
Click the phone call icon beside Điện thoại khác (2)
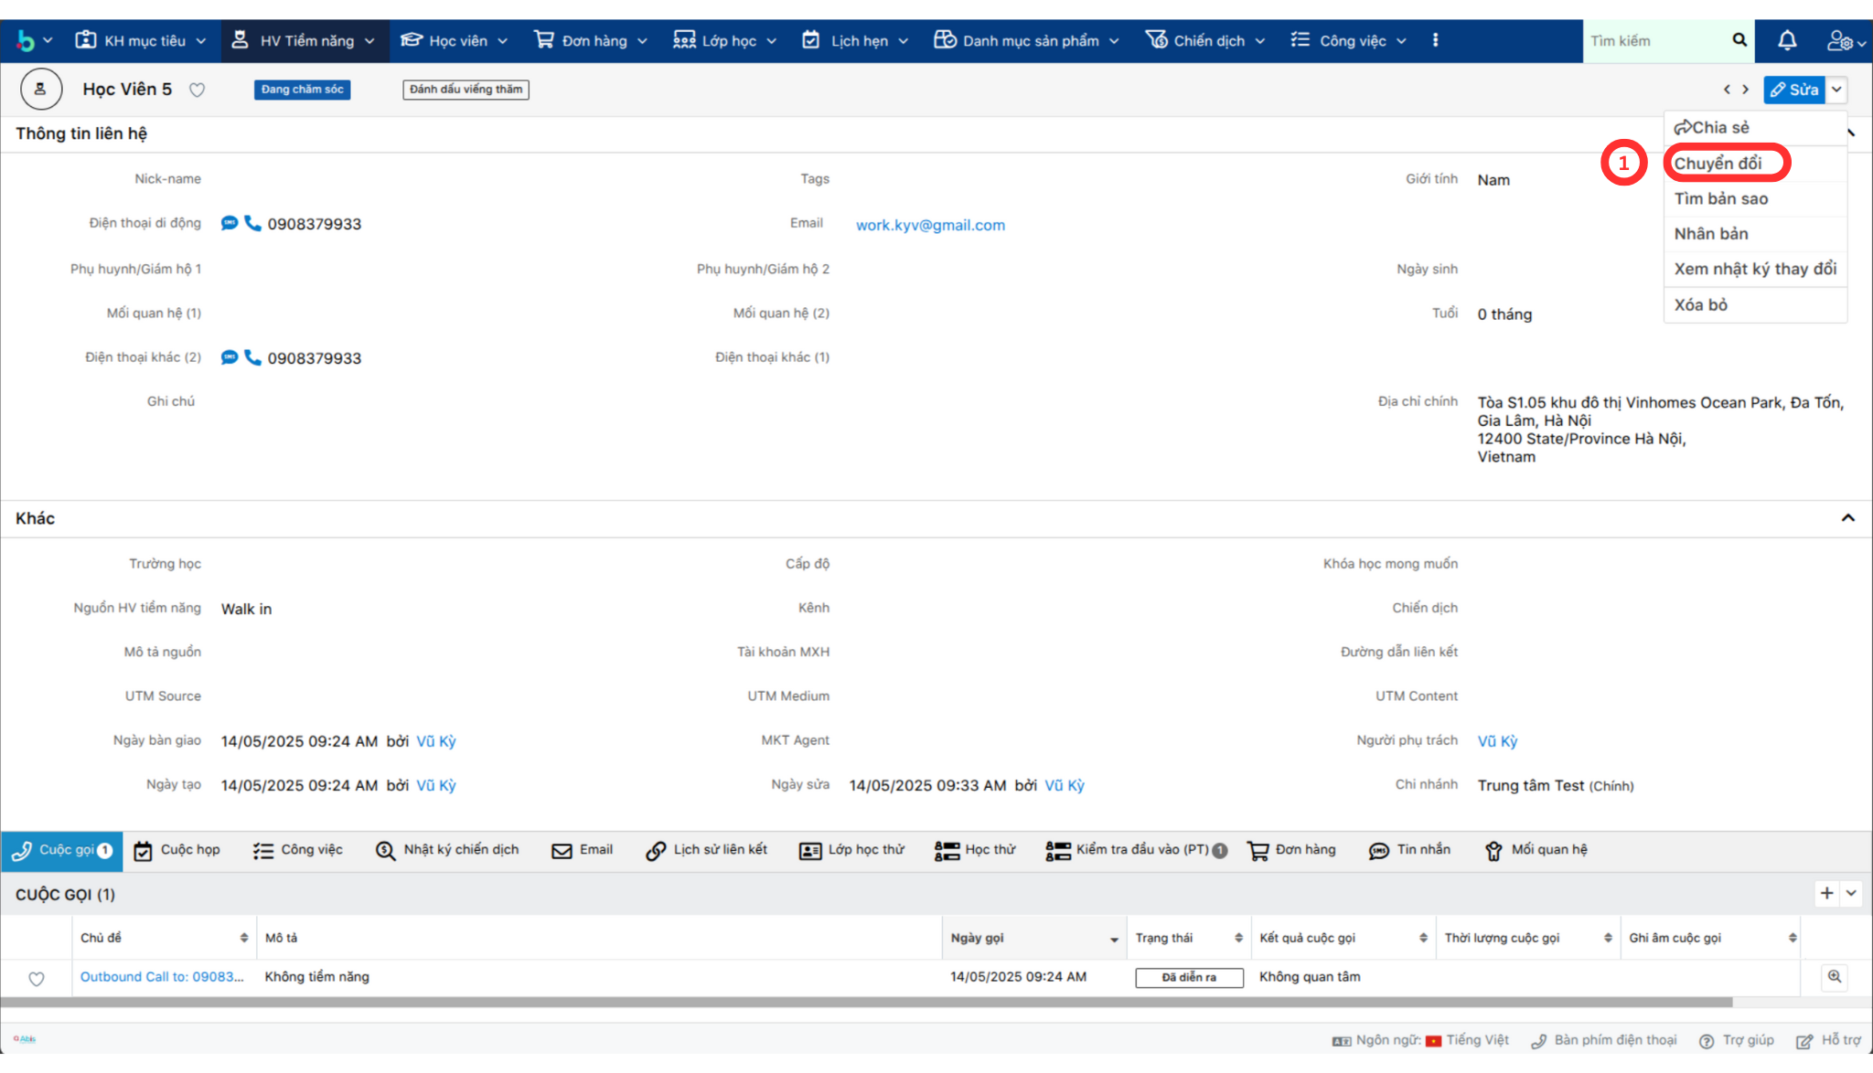pos(252,357)
